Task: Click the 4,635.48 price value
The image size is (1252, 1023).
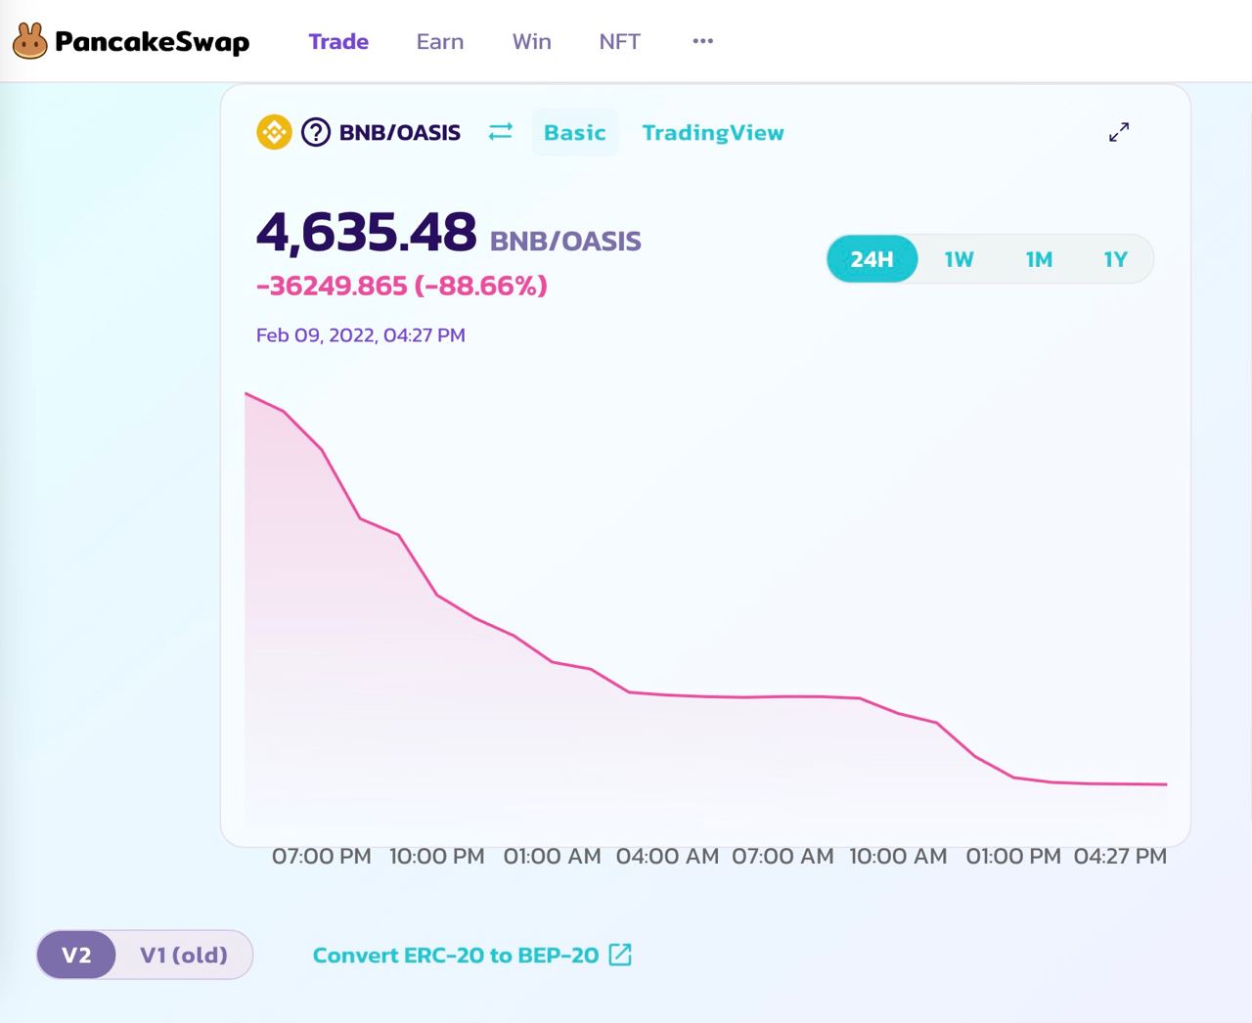Action: (x=366, y=232)
